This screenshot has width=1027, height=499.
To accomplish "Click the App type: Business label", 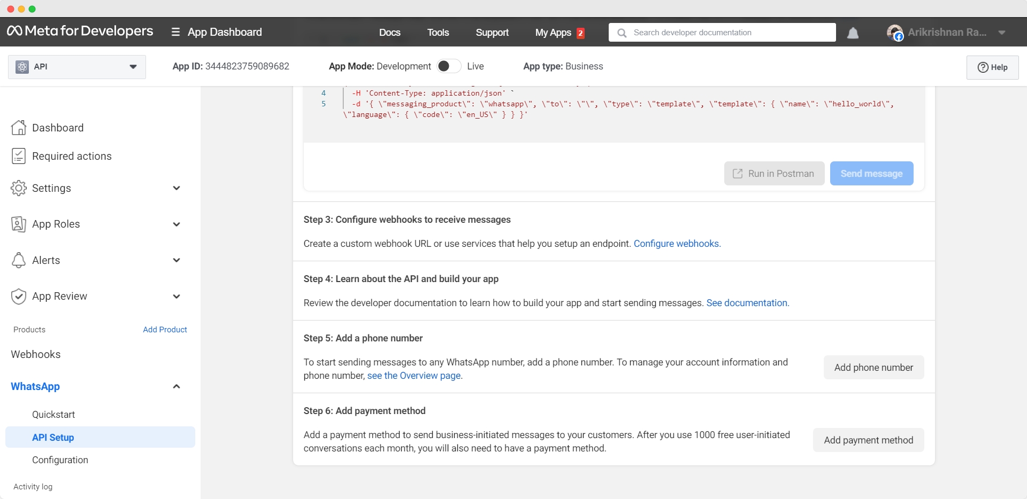I will tap(563, 66).
